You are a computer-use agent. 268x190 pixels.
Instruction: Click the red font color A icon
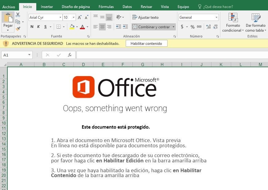[82, 27]
